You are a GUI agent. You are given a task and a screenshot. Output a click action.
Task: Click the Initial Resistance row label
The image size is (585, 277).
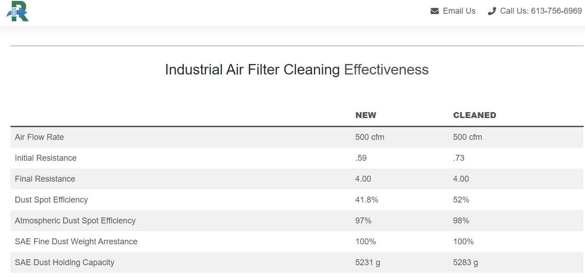[45, 158]
